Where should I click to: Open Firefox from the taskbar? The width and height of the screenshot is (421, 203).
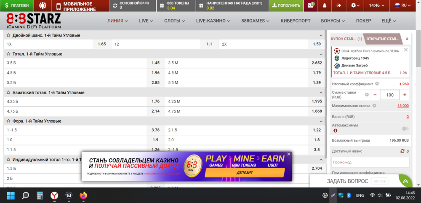(83, 196)
